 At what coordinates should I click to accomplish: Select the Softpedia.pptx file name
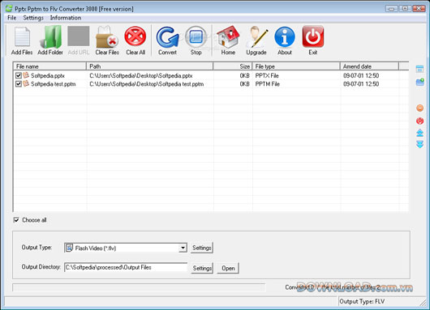(48, 75)
